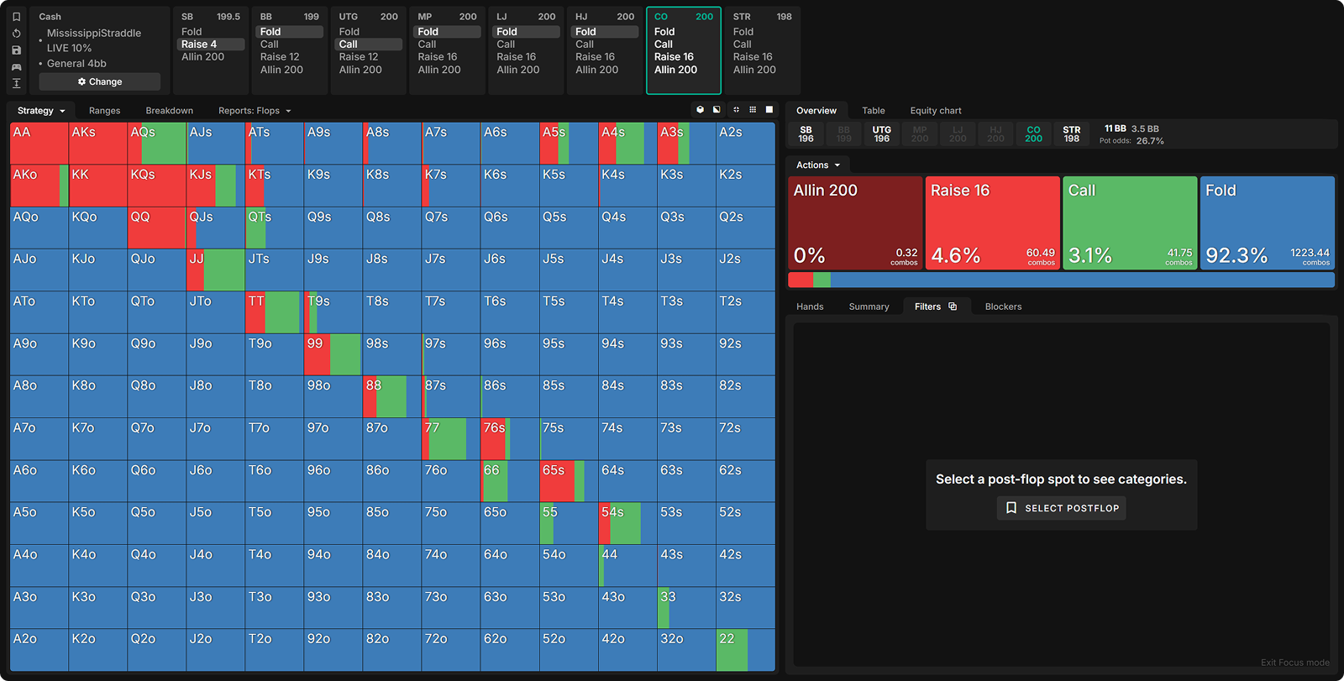Select the AKs cell in hand matrix
The width and height of the screenshot is (1344, 681).
tap(97, 144)
